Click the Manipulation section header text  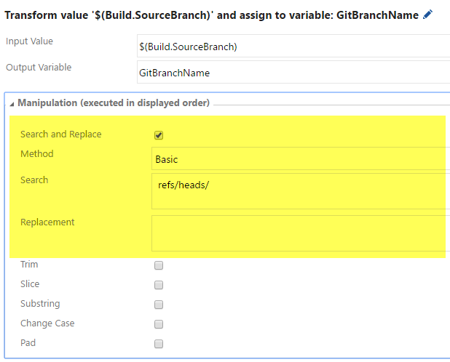(114, 102)
